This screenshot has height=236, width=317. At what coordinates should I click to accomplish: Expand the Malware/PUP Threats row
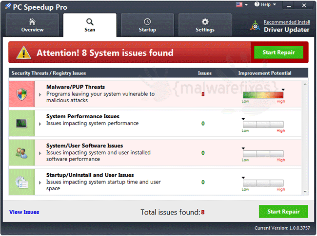(40, 94)
